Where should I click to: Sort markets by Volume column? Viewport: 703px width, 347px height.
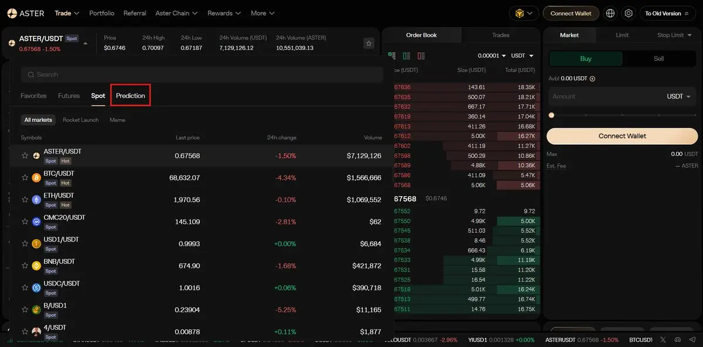click(x=373, y=138)
